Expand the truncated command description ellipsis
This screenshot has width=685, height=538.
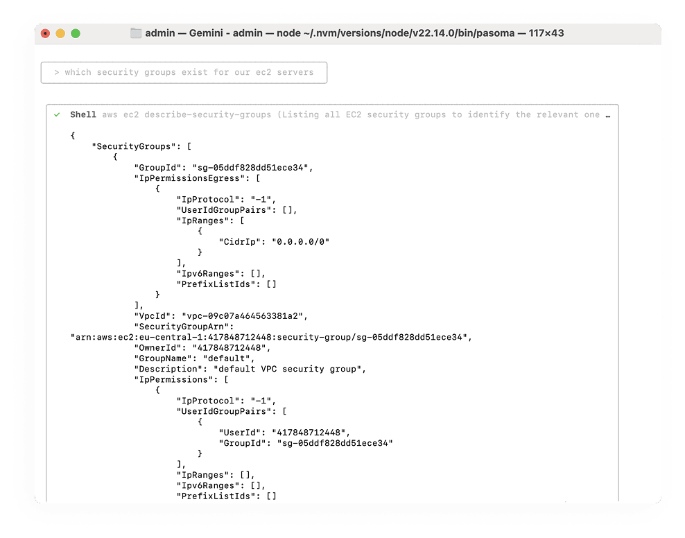608,114
